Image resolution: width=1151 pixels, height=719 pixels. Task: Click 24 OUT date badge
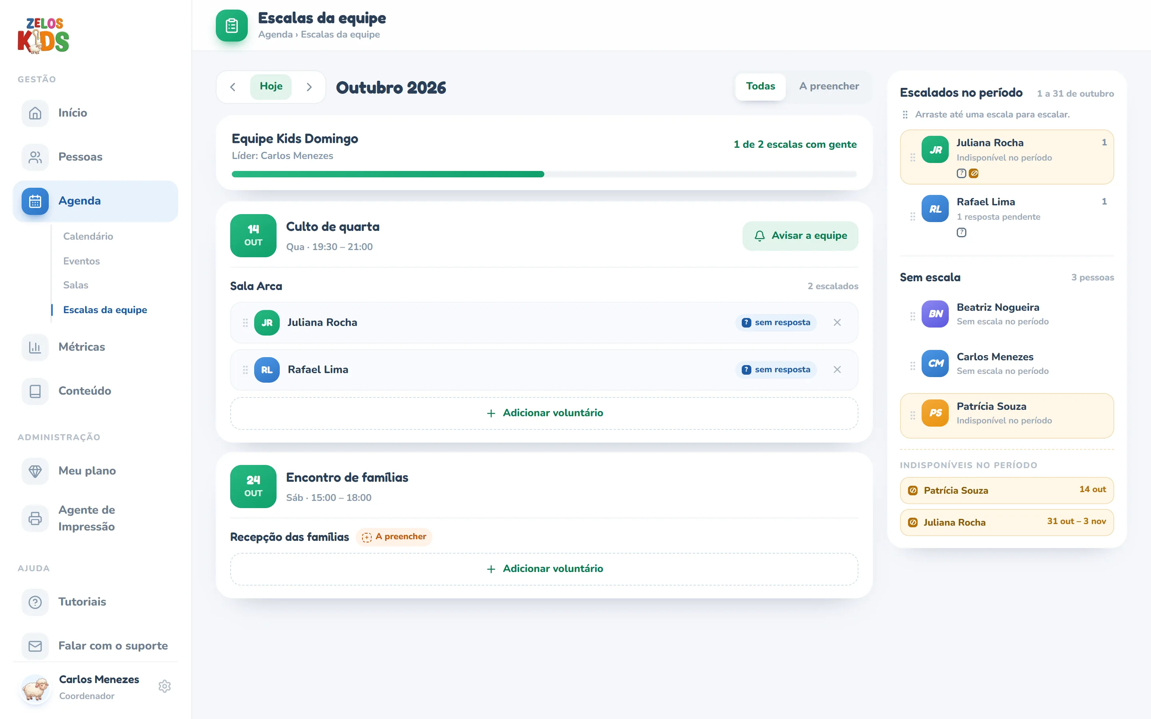coord(253,487)
